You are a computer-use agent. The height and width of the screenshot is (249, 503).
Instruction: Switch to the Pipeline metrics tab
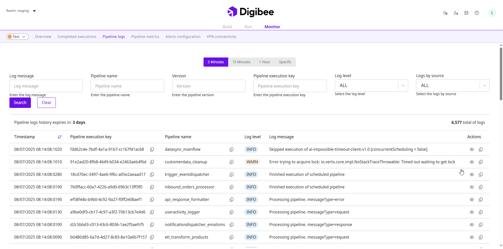(145, 37)
